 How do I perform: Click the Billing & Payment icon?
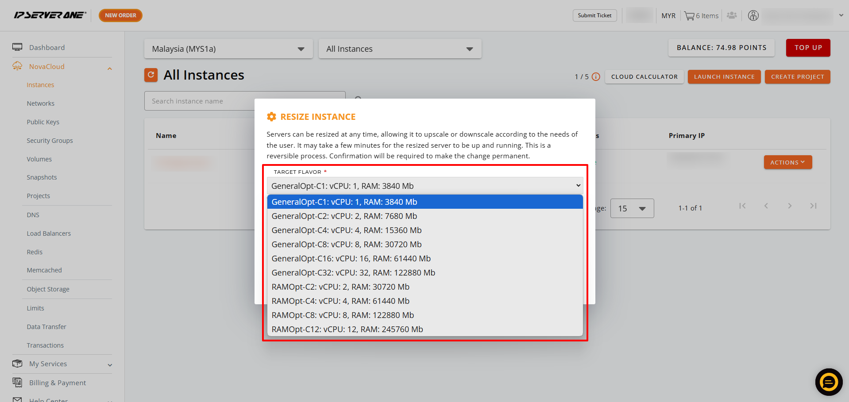pyautogui.click(x=17, y=383)
